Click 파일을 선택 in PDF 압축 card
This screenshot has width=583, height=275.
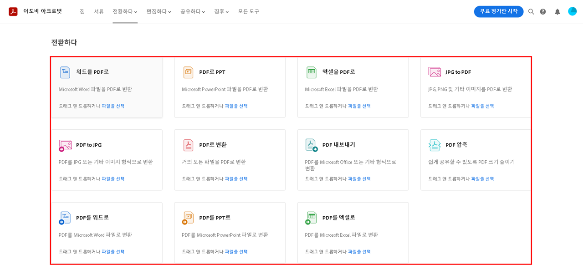[482, 179]
